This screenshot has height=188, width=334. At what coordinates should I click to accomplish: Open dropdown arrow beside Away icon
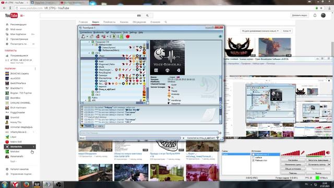108,37
